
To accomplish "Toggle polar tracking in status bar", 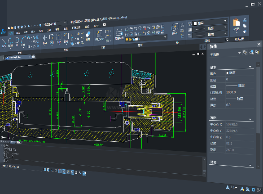I will (x=56, y=171).
